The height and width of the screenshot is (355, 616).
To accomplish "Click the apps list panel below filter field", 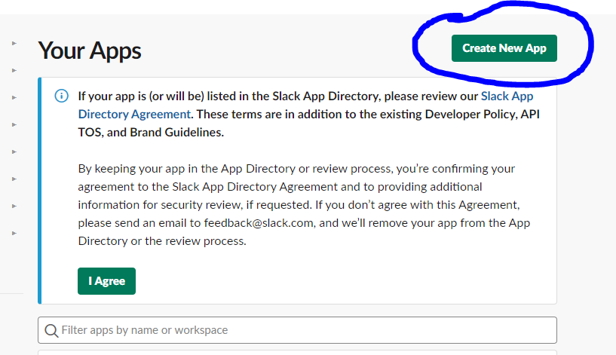I will click(297, 352).
